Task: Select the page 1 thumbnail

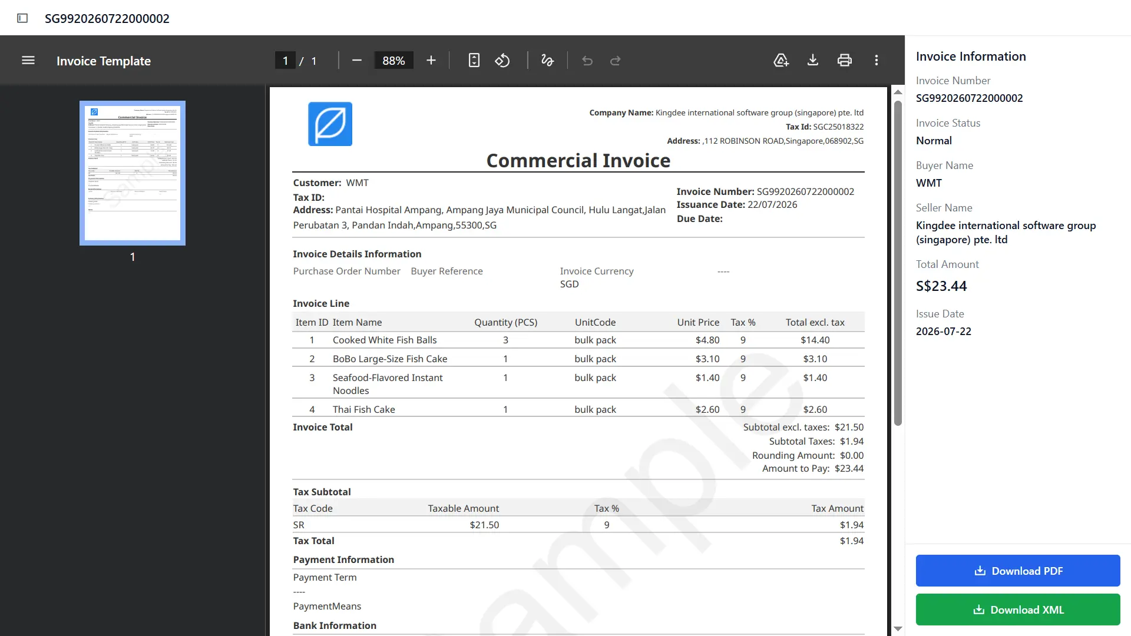Action: tap(133, 173)
